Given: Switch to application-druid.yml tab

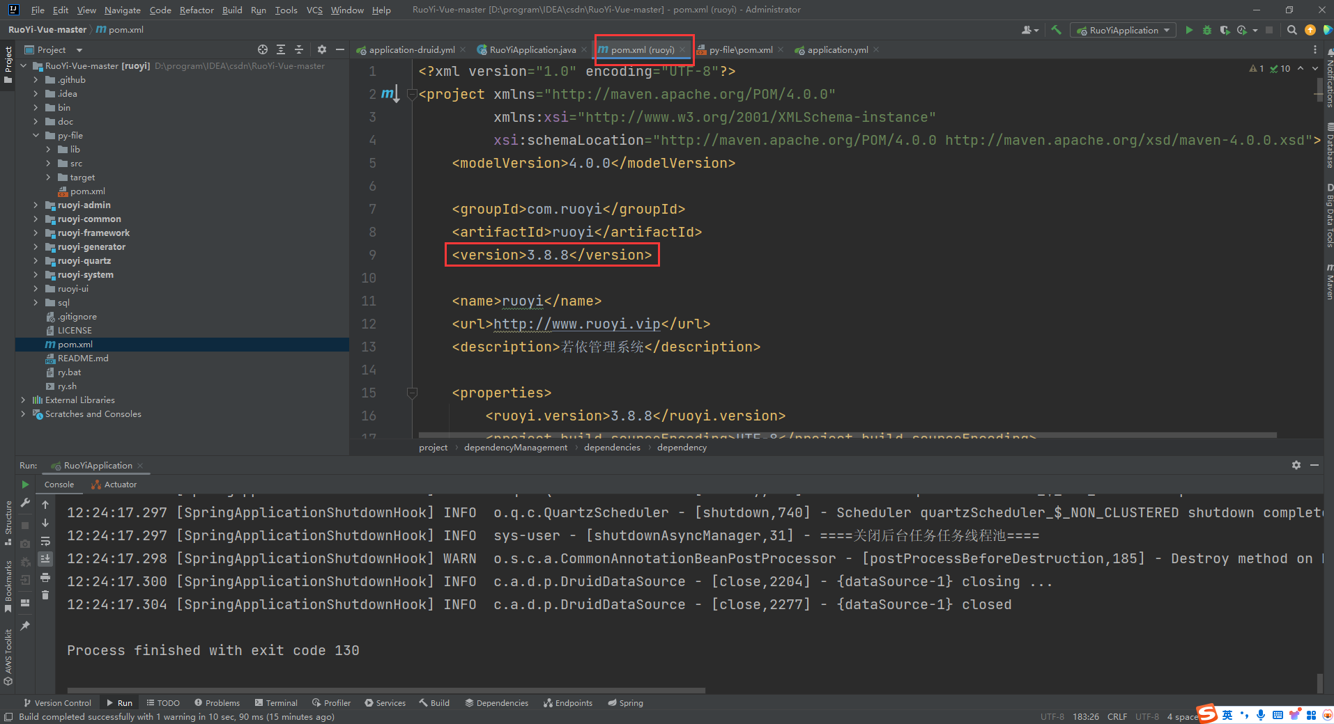Looking at the screenshot, I should coord(412,49).
